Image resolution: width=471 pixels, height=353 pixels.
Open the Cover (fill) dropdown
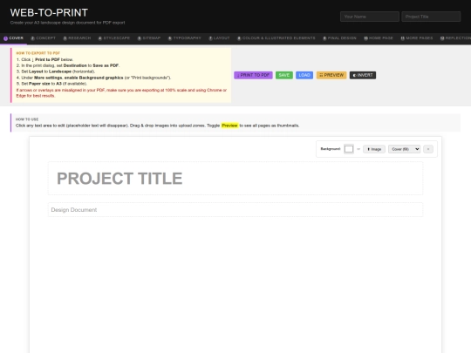pyautogui.click(x=405, y=149)
